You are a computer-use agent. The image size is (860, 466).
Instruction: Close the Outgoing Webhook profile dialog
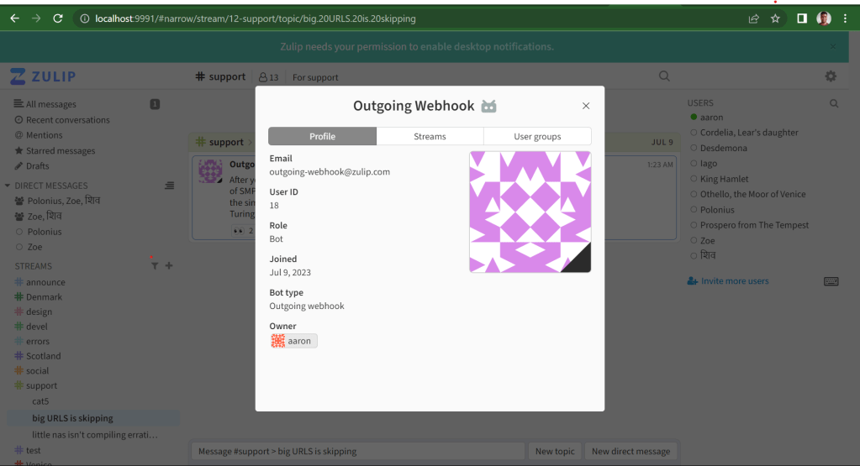pos(586,106)
